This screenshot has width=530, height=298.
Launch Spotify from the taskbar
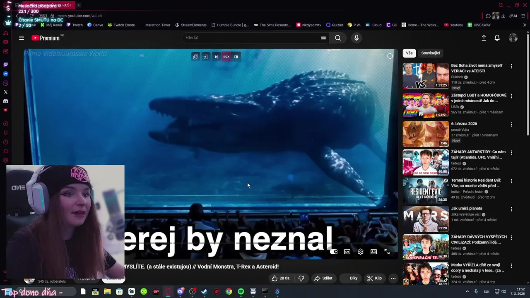241,291
